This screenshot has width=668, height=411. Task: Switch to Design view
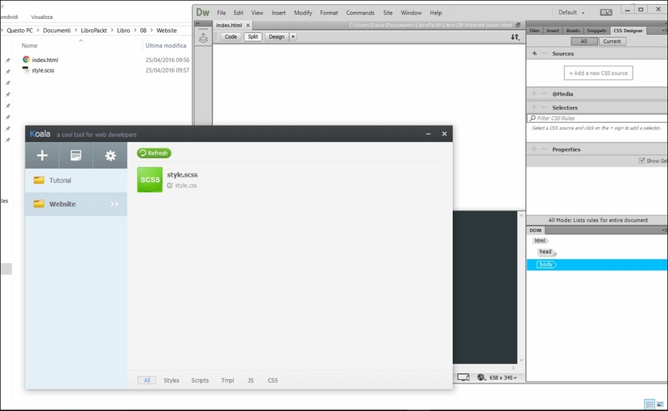(x=277, y=37)
